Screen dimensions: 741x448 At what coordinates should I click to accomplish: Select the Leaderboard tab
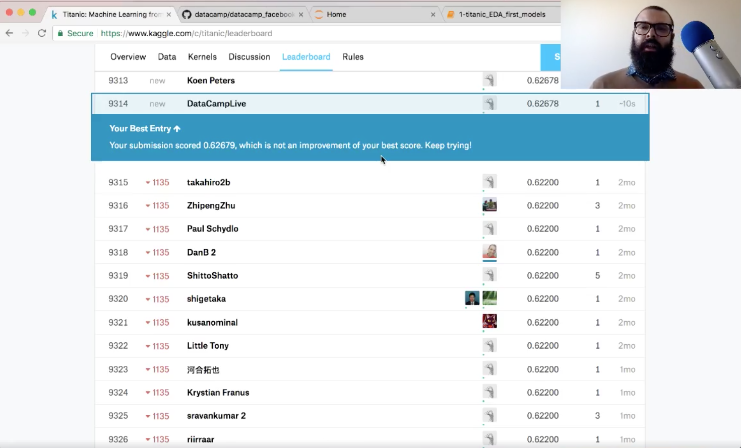[x=306, y=57]
